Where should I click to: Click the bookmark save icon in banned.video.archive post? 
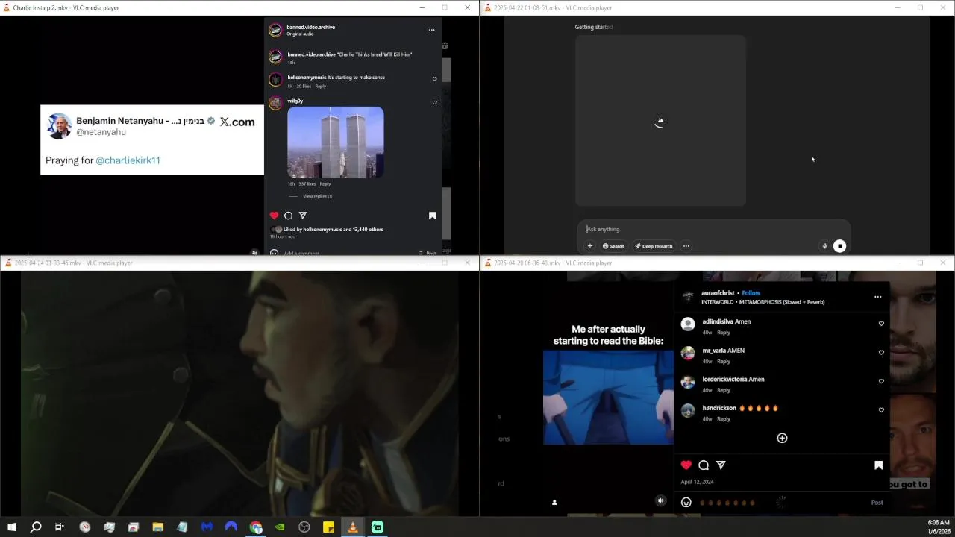[x=432, y=216]
